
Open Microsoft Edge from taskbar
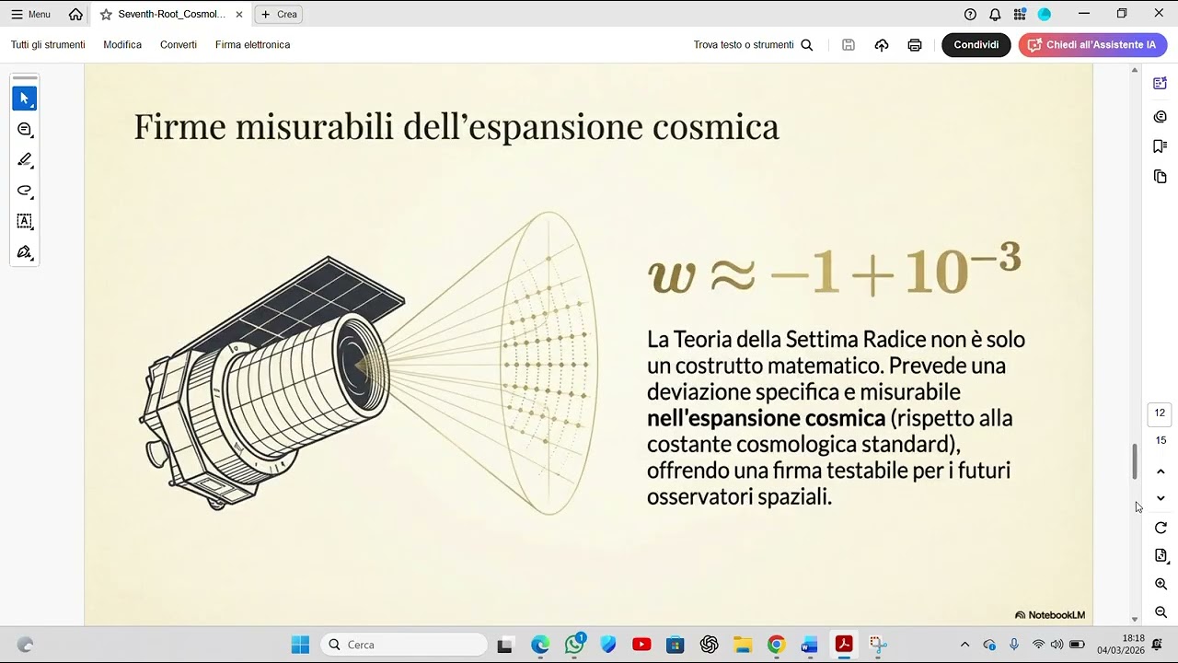pos(539,645)
